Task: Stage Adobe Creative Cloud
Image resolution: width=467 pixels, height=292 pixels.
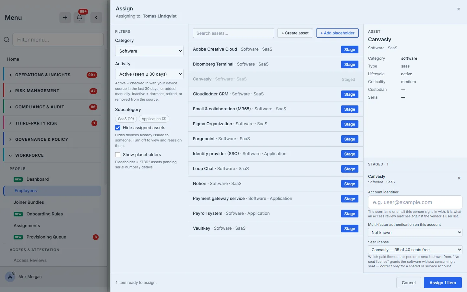Action: (350, 50)
